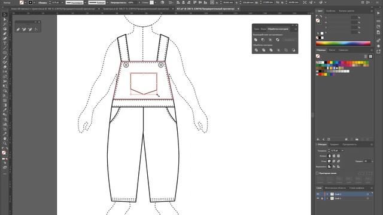Pick a color from the spectrum bar
The width and height of the screenshot is (383, 215).
(x=343, y=44)
